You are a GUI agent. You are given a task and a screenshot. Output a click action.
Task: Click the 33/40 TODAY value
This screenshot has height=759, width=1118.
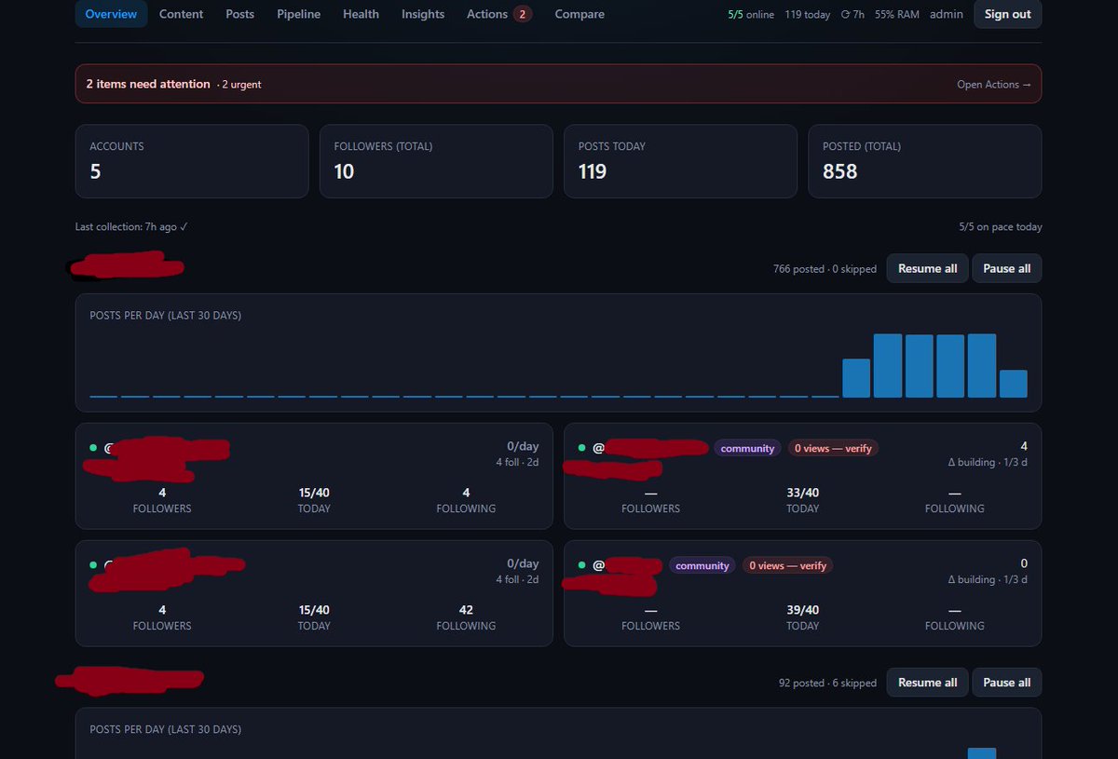tap(802, 493)
